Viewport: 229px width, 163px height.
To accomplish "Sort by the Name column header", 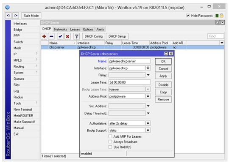I will 62,43.
